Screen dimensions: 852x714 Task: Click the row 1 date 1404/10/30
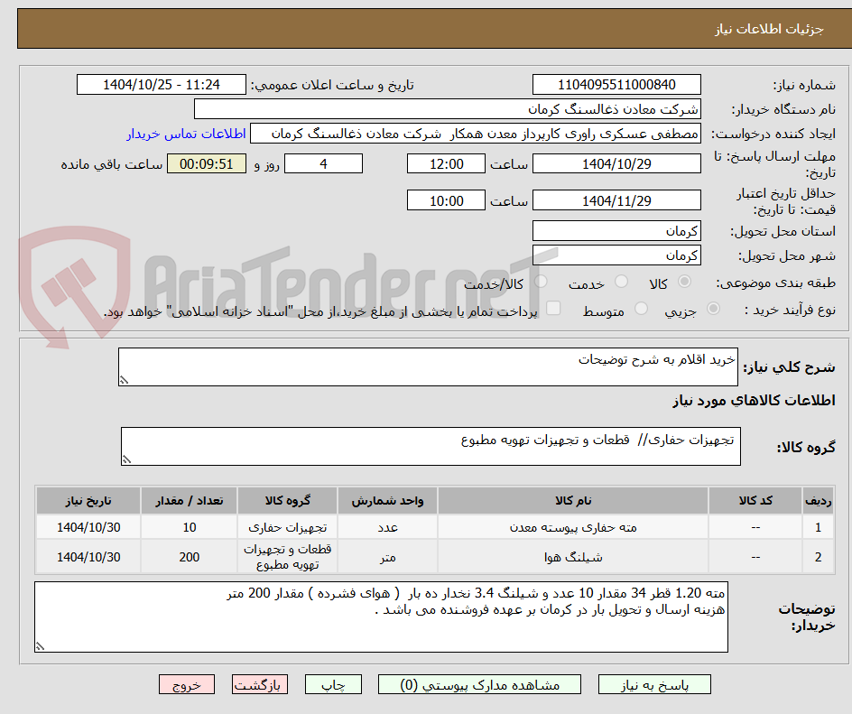coord(88,527)
